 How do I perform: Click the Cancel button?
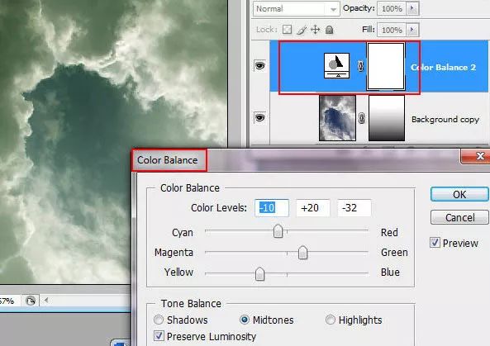[459, 217]
